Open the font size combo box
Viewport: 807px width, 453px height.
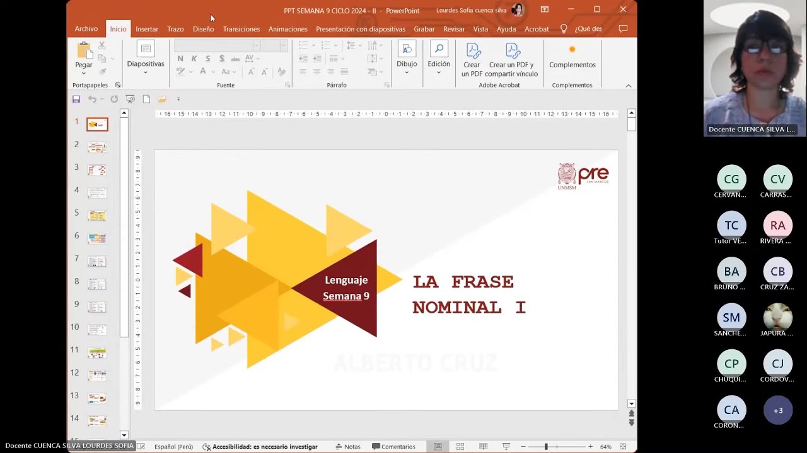[274, 46]
